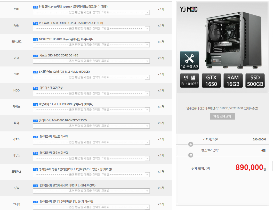Expand the 케이스 option dropdown
This screenshot has width=273, height=210.
tap(91, 110)
